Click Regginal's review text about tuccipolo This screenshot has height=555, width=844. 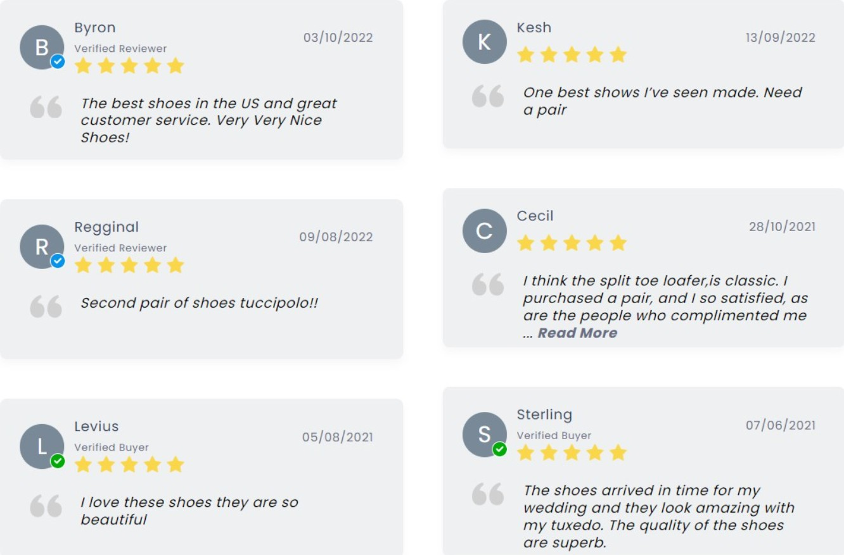199,303
